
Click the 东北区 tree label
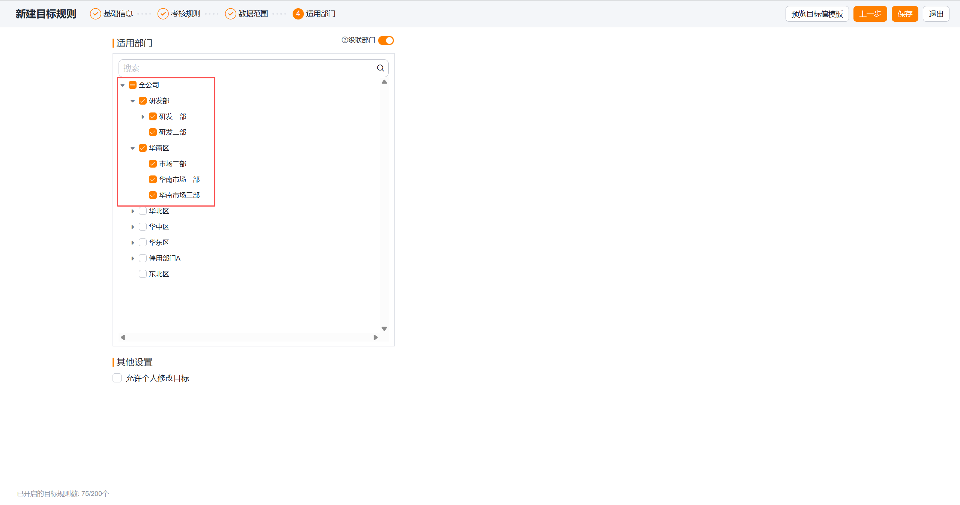pos(159,274)
